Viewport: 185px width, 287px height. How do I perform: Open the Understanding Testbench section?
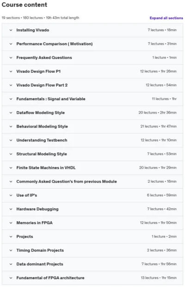pos(92,140)
